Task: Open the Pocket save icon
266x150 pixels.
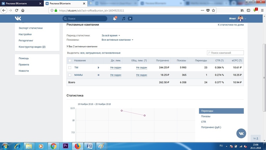Action: (208, 10)
